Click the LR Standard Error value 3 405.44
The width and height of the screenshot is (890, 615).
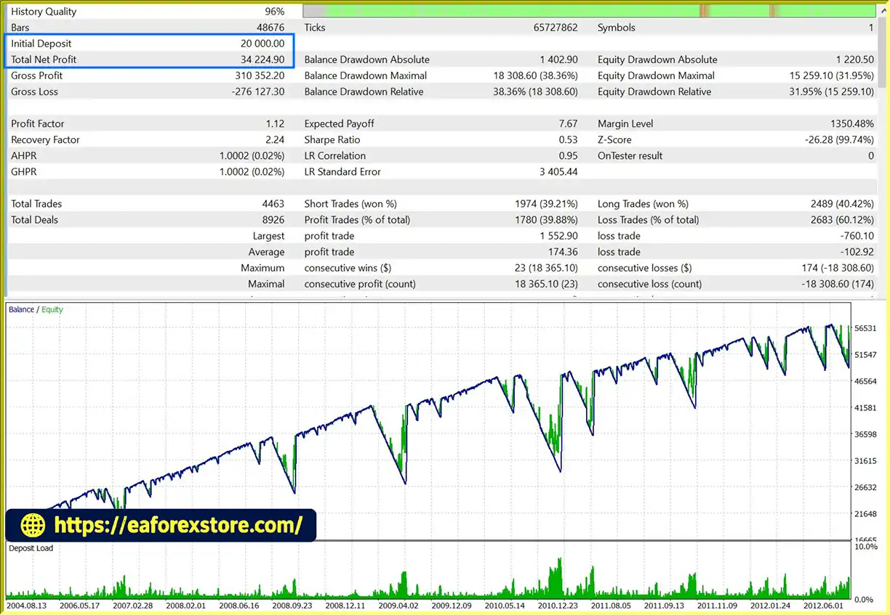558,171
